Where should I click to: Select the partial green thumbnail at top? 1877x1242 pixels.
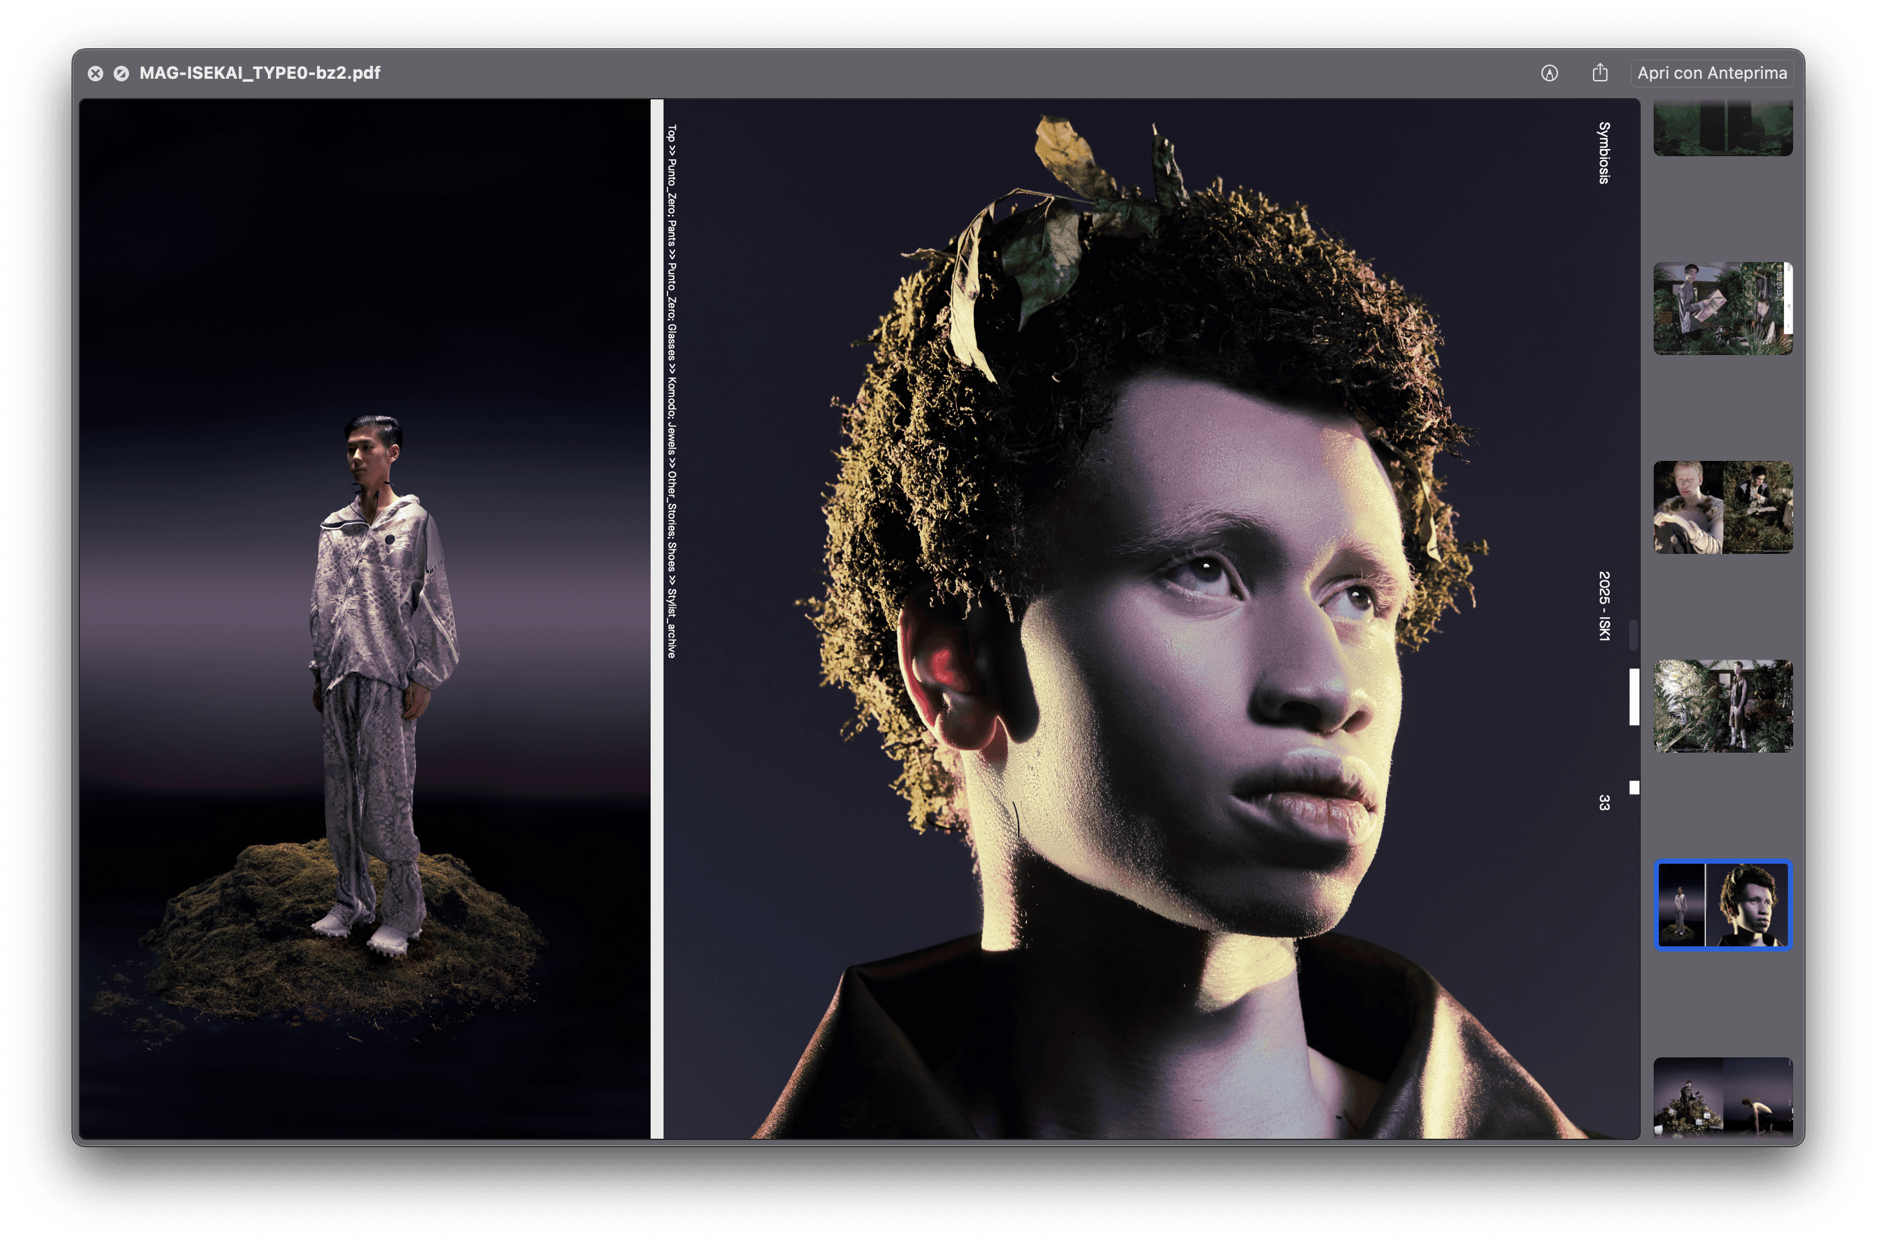click(x=1722, y=128)
